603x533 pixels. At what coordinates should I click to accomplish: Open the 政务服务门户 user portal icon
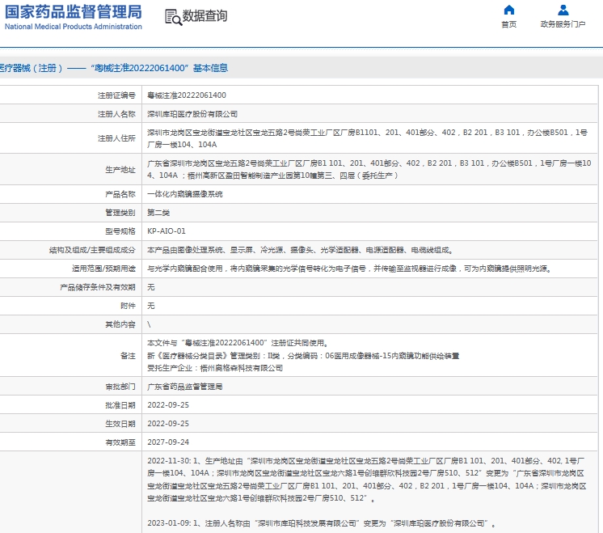[x=563, y=10]
